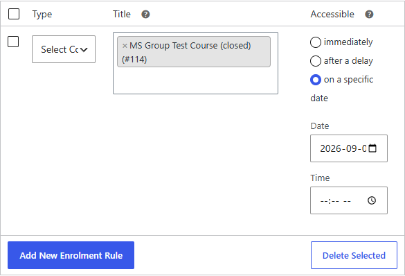
Task: Select the 'immediately' radio option
Action: tap(316, 42)
